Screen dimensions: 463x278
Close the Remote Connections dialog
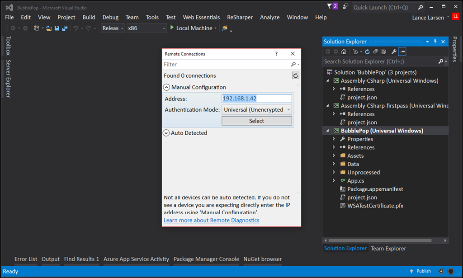coord(293,53)
